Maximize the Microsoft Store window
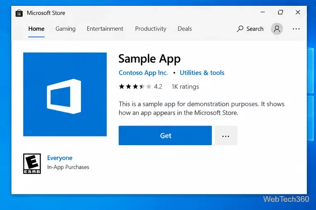316x210 pixels. (280, 12)
